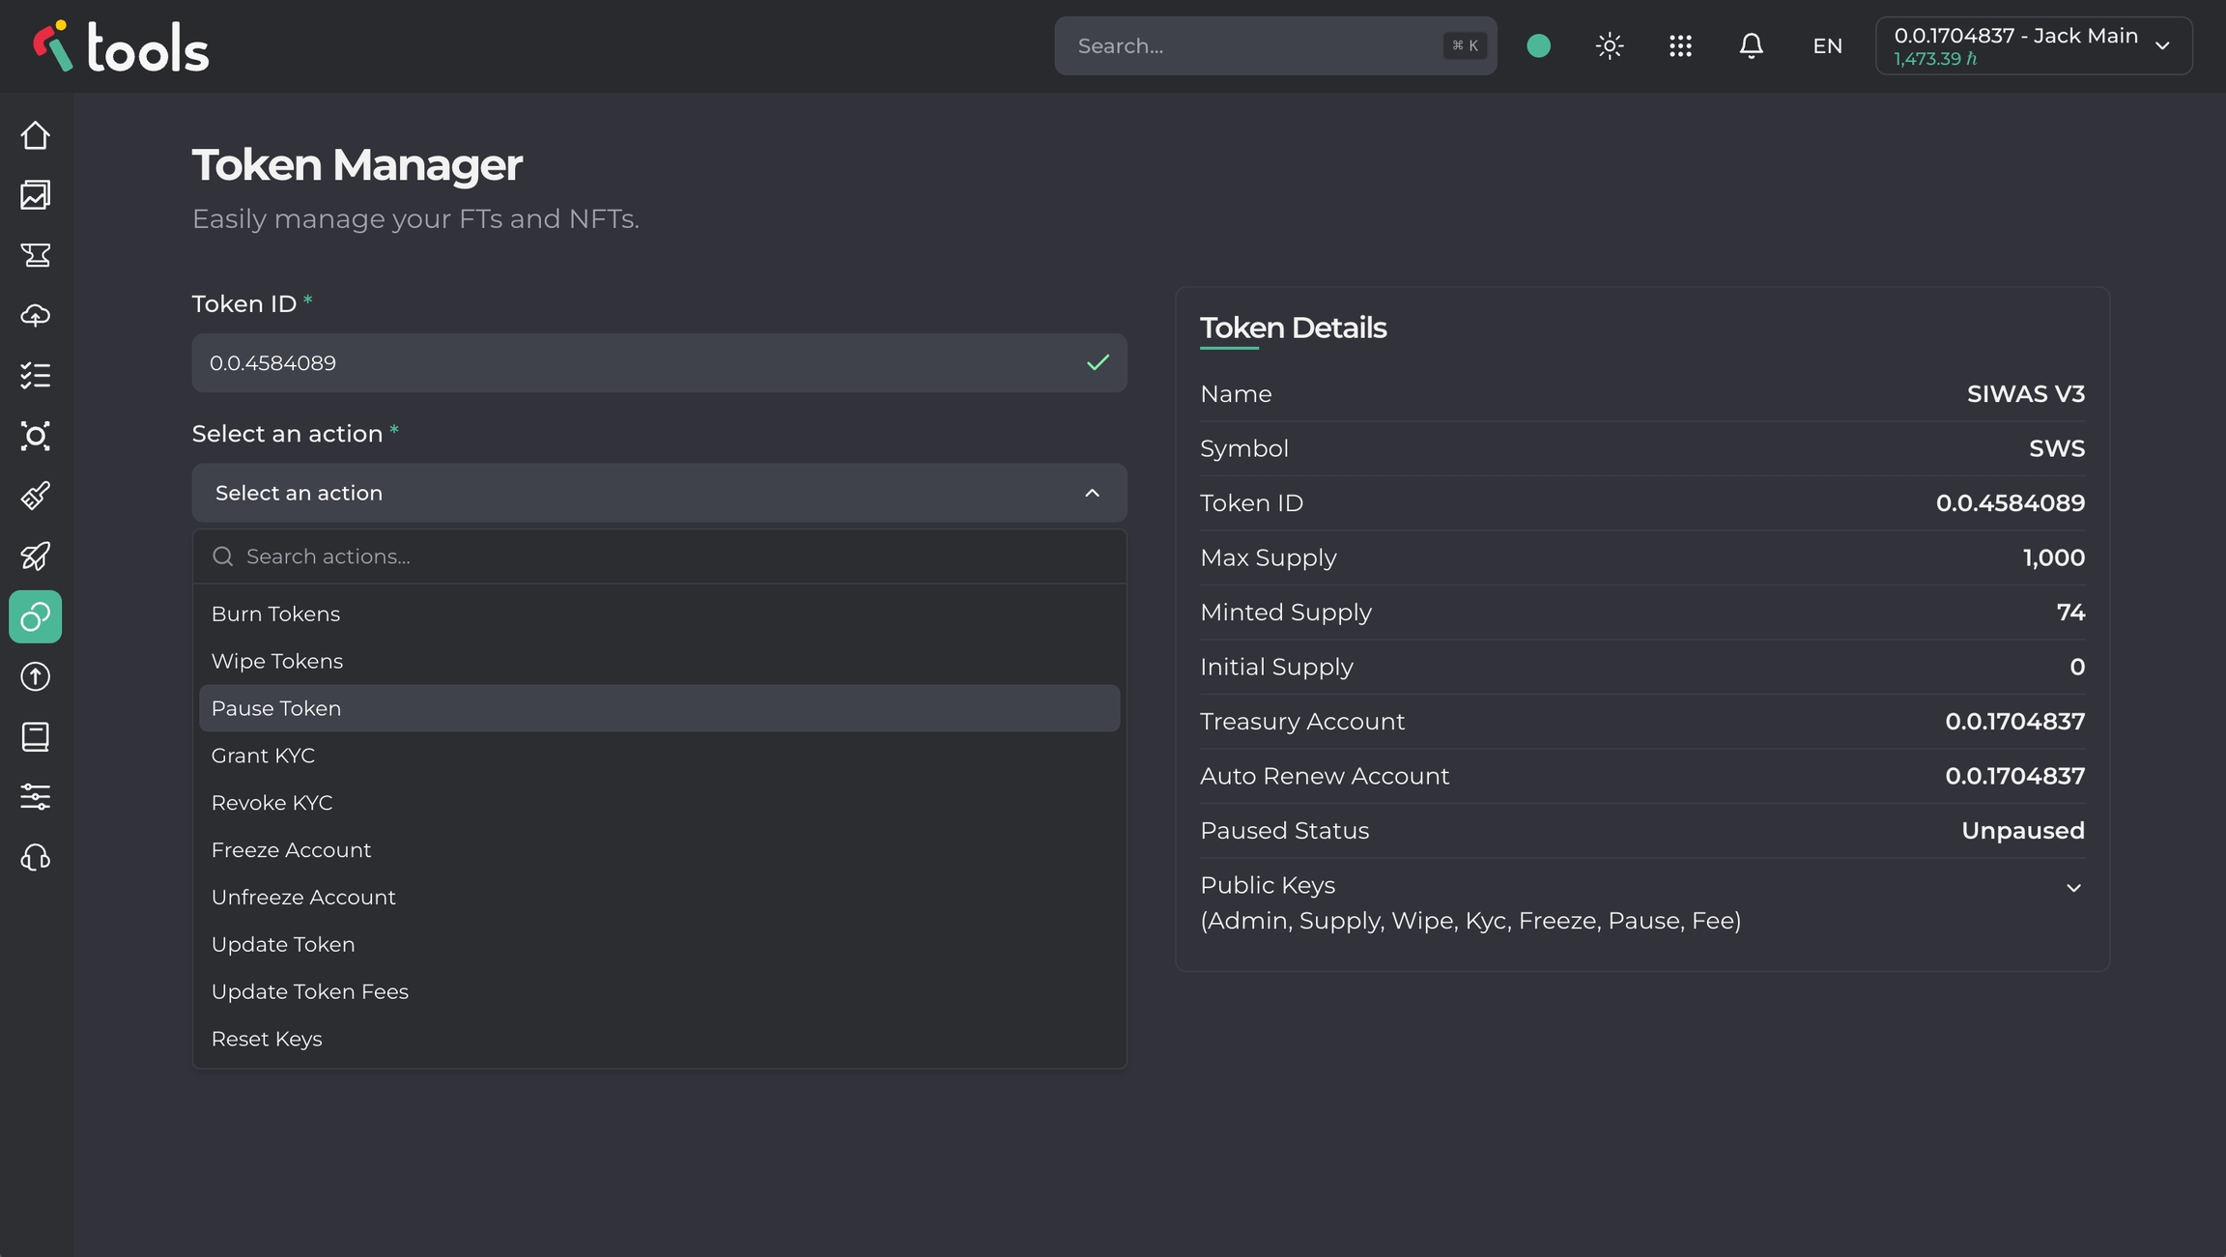Viewport: 2226px width, 1257px height.
Task: Click the tools logo link
Action: (x=121, y=46)
